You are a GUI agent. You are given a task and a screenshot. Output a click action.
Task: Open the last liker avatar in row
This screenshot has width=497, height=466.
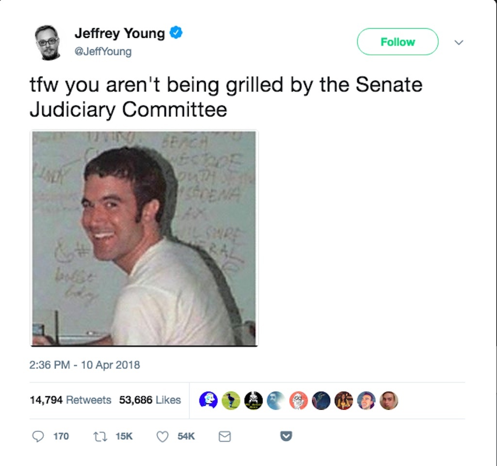pyautogui.click(x=389, y=400)
